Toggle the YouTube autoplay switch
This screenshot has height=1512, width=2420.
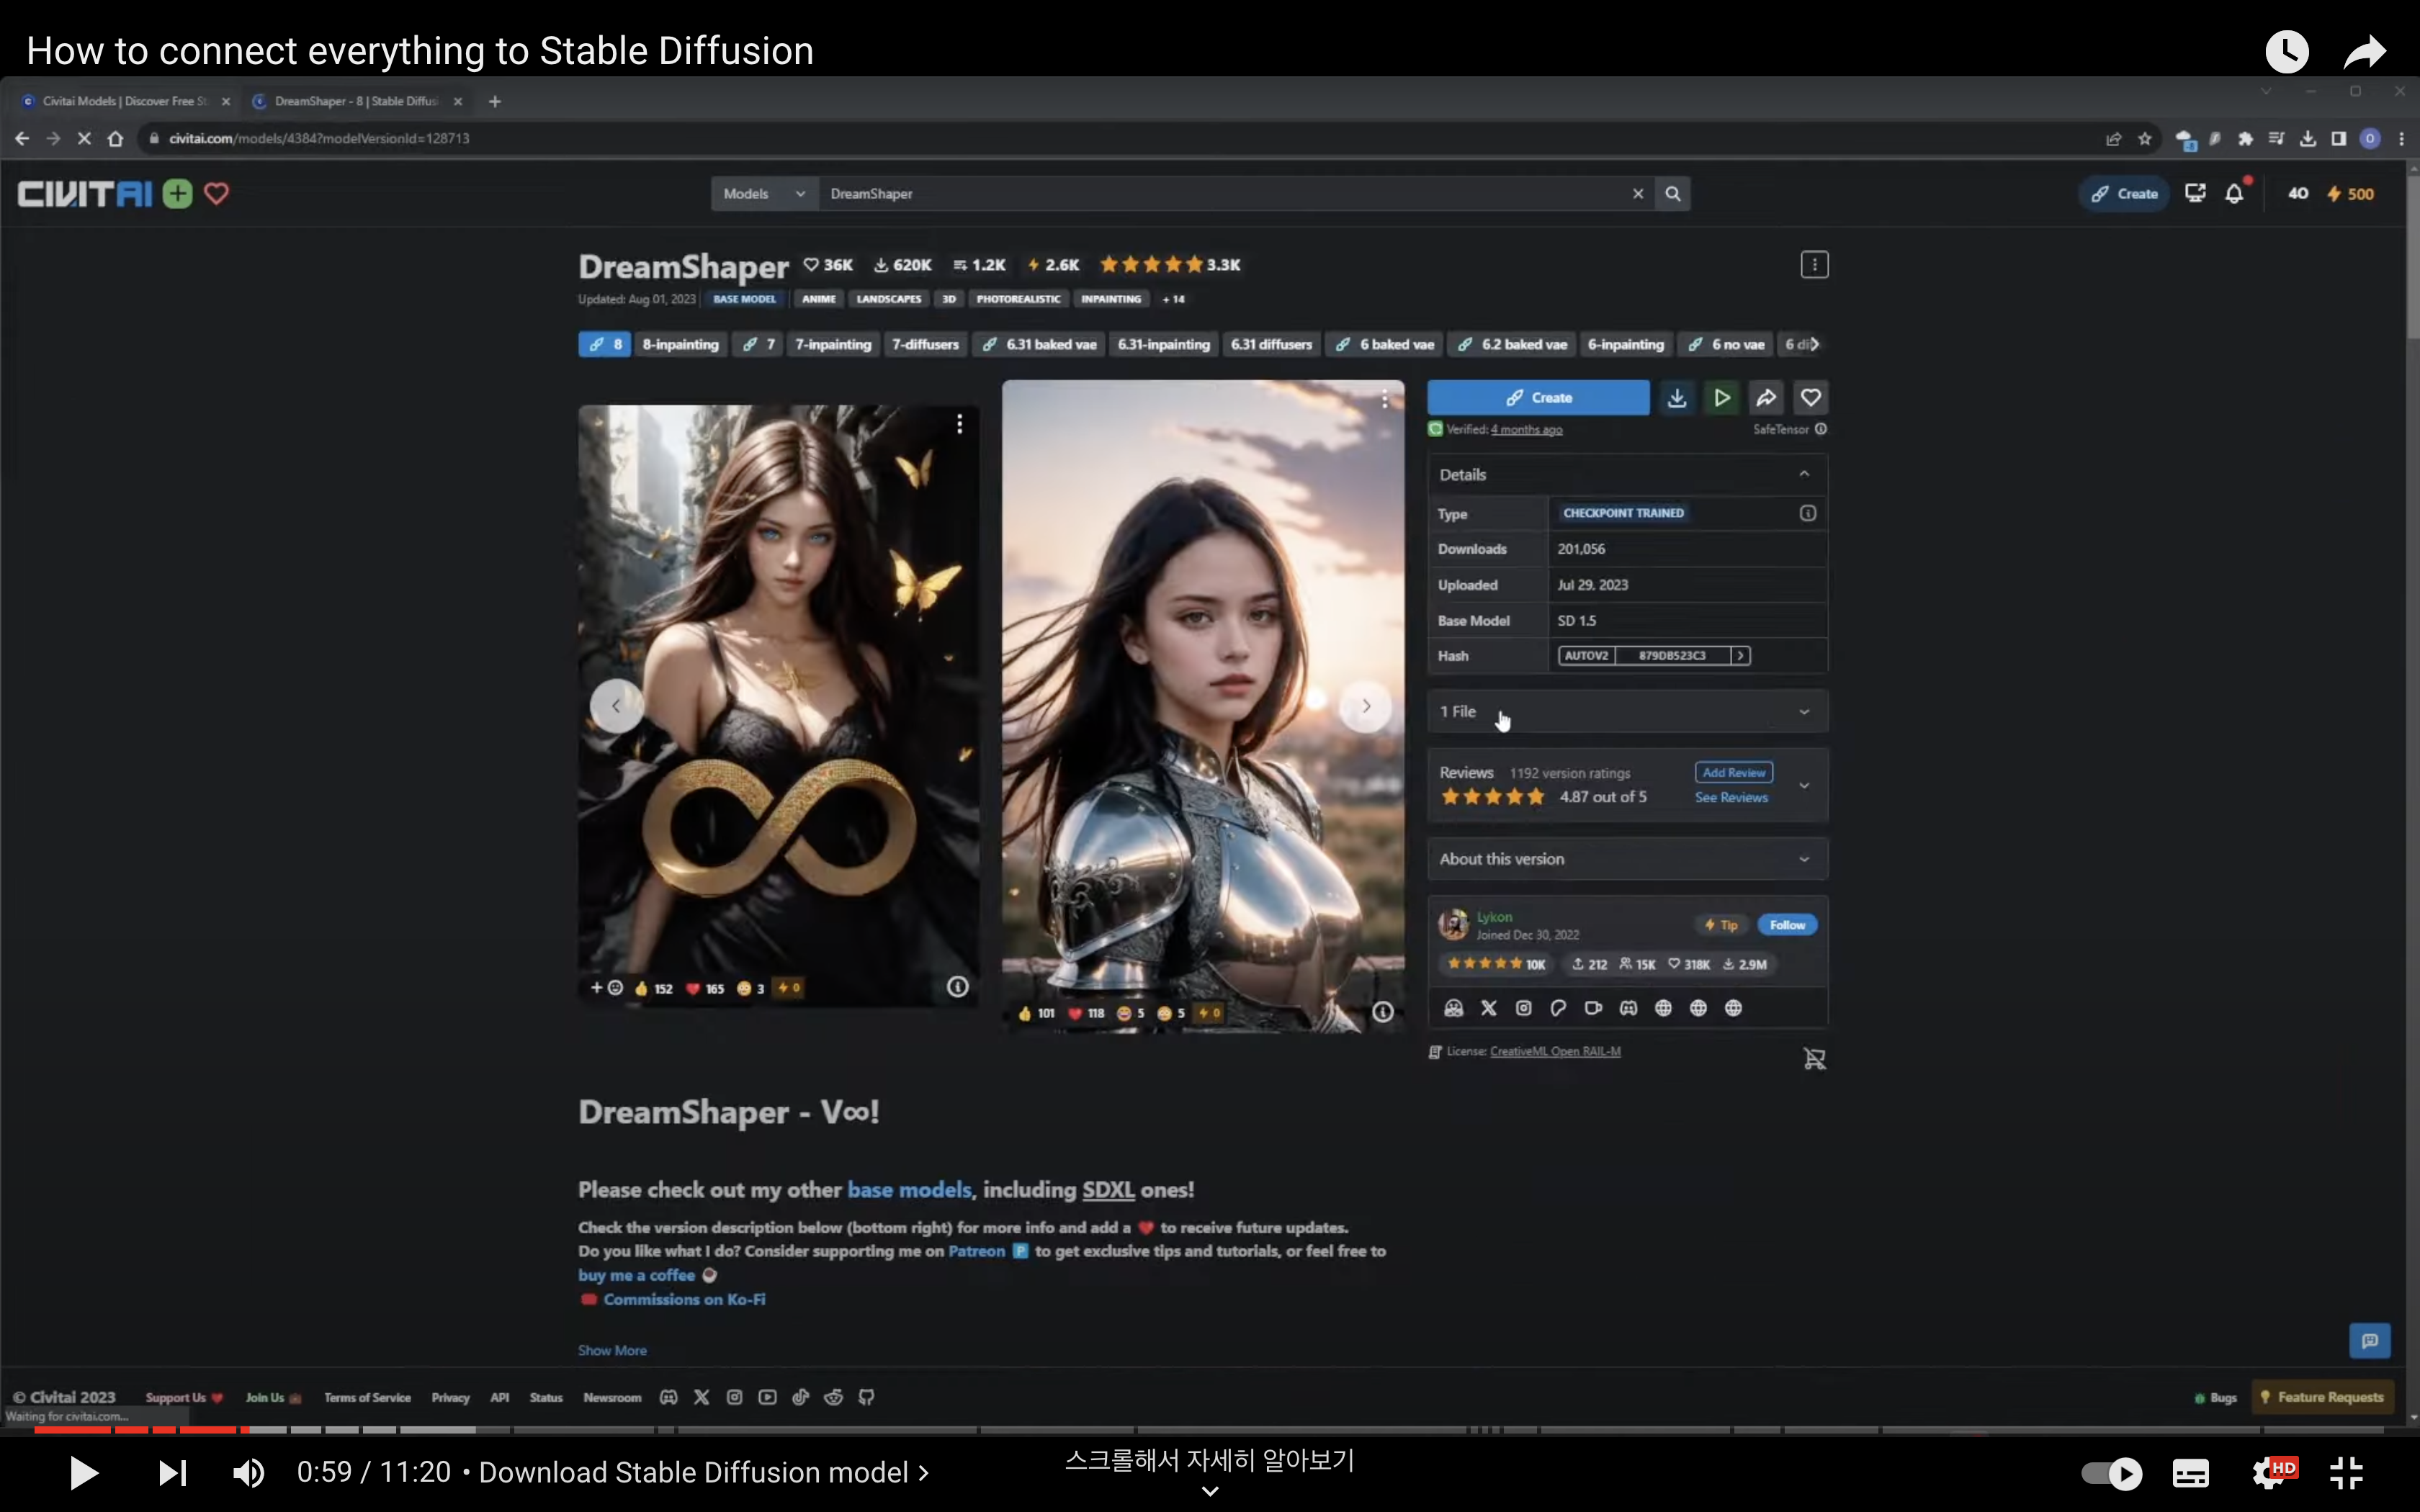(x=2111, y=1472)
